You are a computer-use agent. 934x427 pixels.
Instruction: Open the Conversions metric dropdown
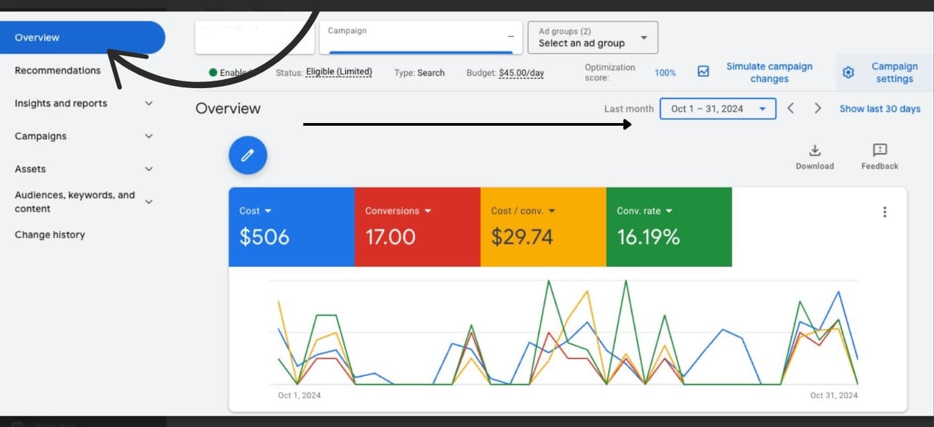pyautogui.click(x=398, y=211)
